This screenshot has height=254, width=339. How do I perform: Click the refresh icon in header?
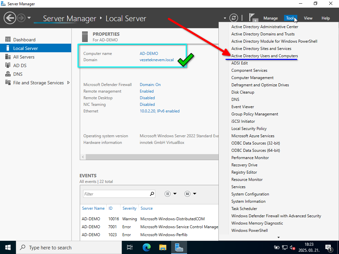click(x=234, y=18)
